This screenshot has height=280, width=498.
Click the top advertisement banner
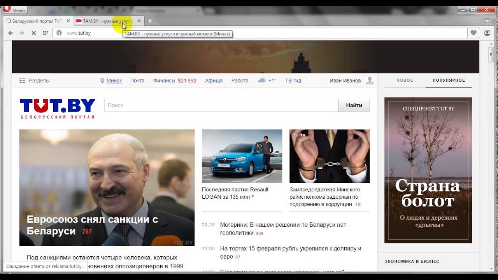[245, 57]
